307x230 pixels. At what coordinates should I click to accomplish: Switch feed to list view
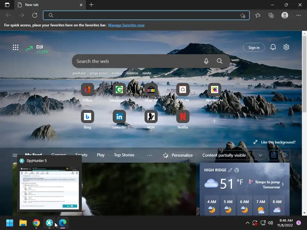[285, 155]
